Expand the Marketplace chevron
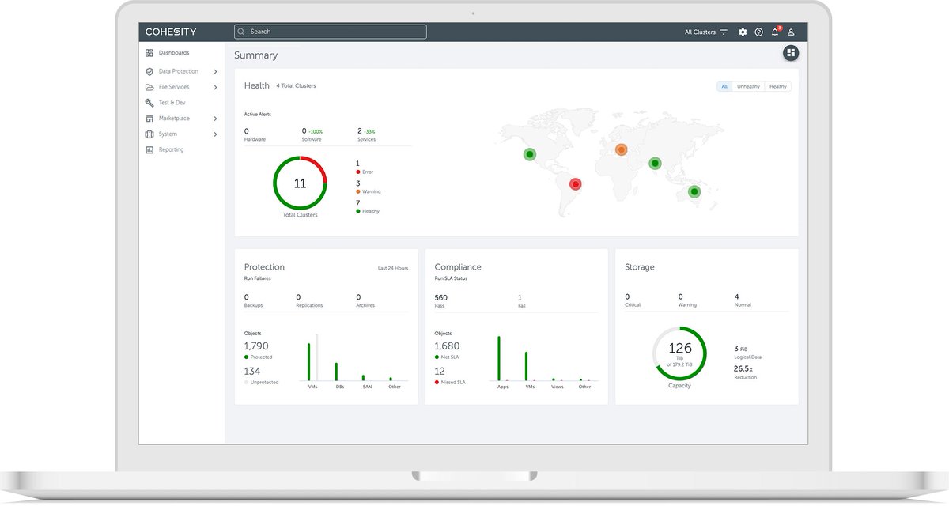Screen dimensions: 949x506 (215, 119)
